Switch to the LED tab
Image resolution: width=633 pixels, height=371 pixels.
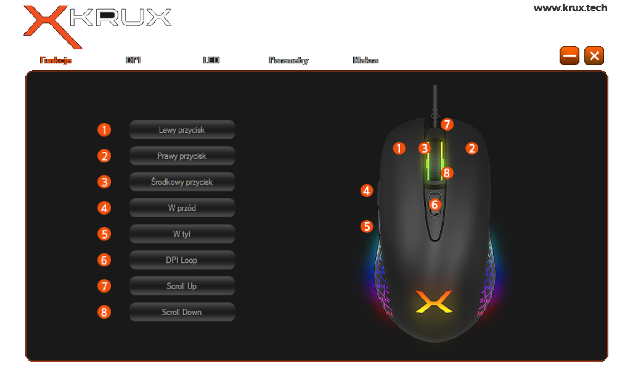(x=211, y=60)
